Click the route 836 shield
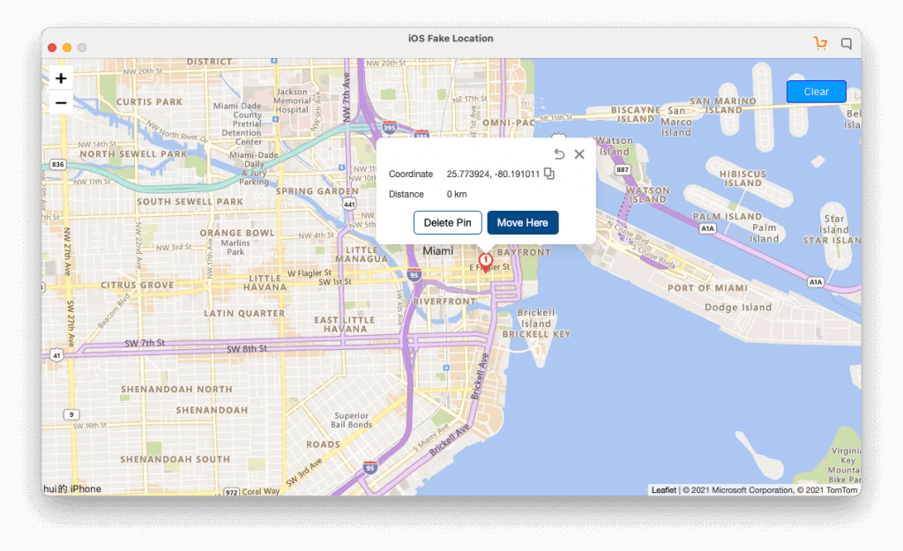The image size is (903, 551). pyautogui.click(x=57, y=164)
